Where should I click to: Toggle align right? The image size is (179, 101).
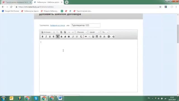click(65, 36)
